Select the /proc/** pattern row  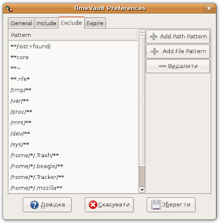(73, 111)
